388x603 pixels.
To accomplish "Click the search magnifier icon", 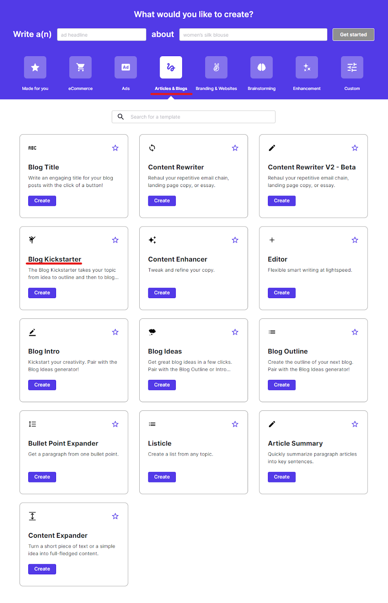I will (x=121, y=117).
